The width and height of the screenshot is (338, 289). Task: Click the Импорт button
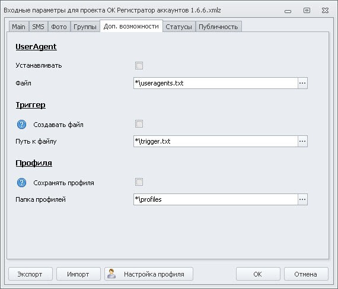tap(78, 274)
